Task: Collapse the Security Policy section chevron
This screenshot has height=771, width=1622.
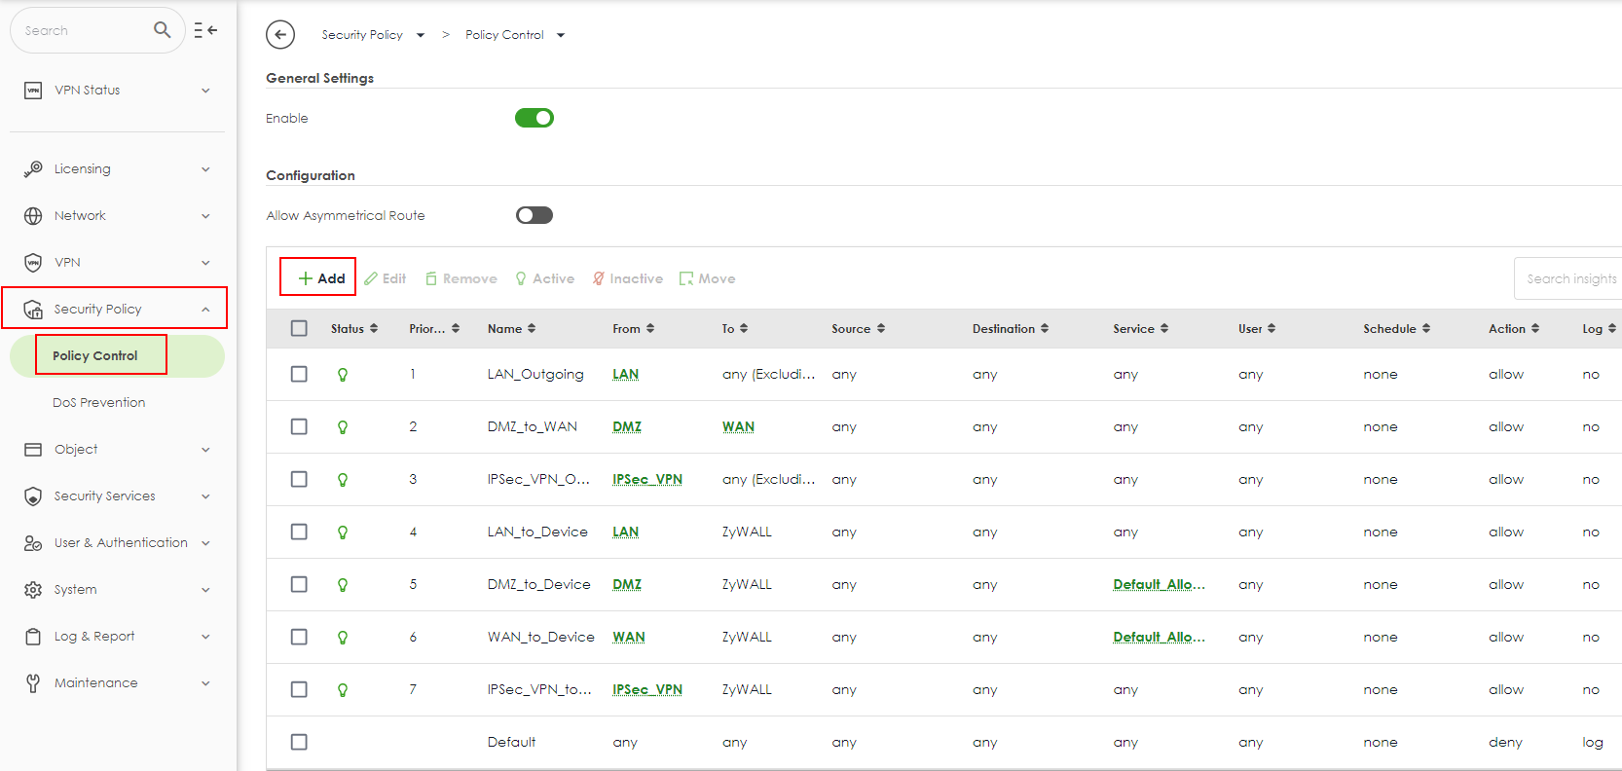Action: pyautogui.click(x=205, y=310)
